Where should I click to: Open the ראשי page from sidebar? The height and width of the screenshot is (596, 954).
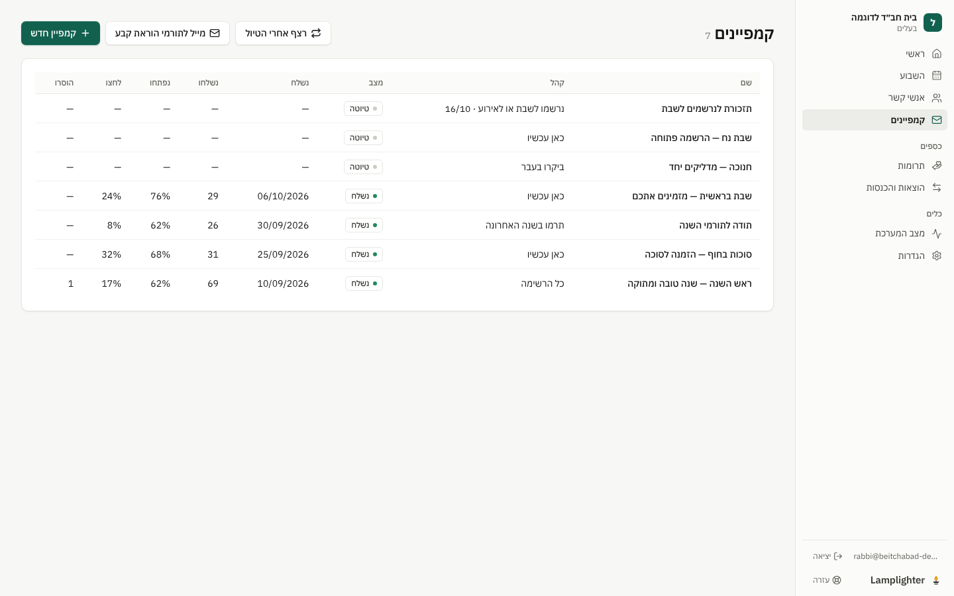[874, 54]
